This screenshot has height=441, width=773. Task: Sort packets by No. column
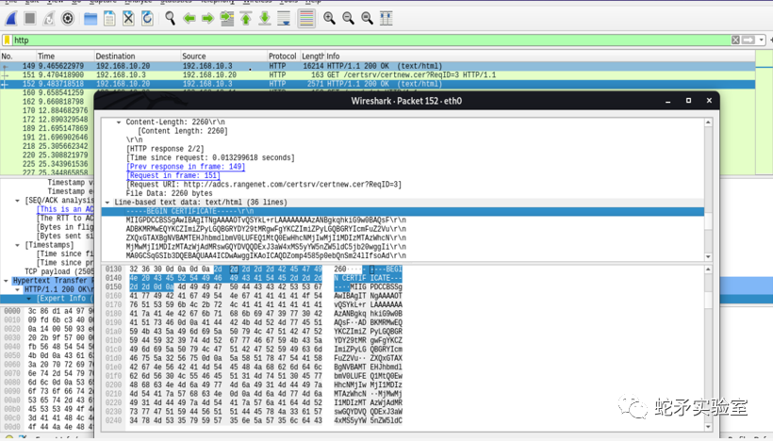click(x=18, y=57)
